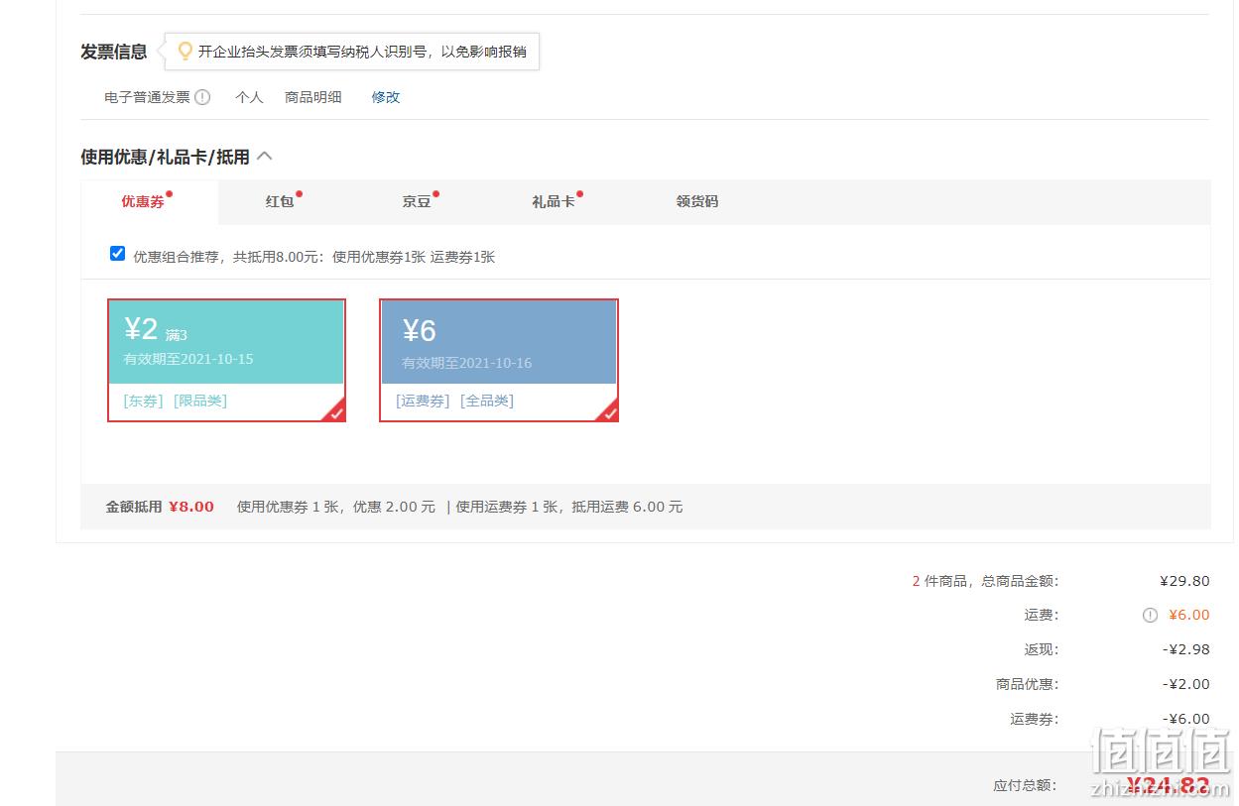Deselect the ¥2 东券 coupon card
Viewport: 1239px width, 806px height.
pos(227,361)
